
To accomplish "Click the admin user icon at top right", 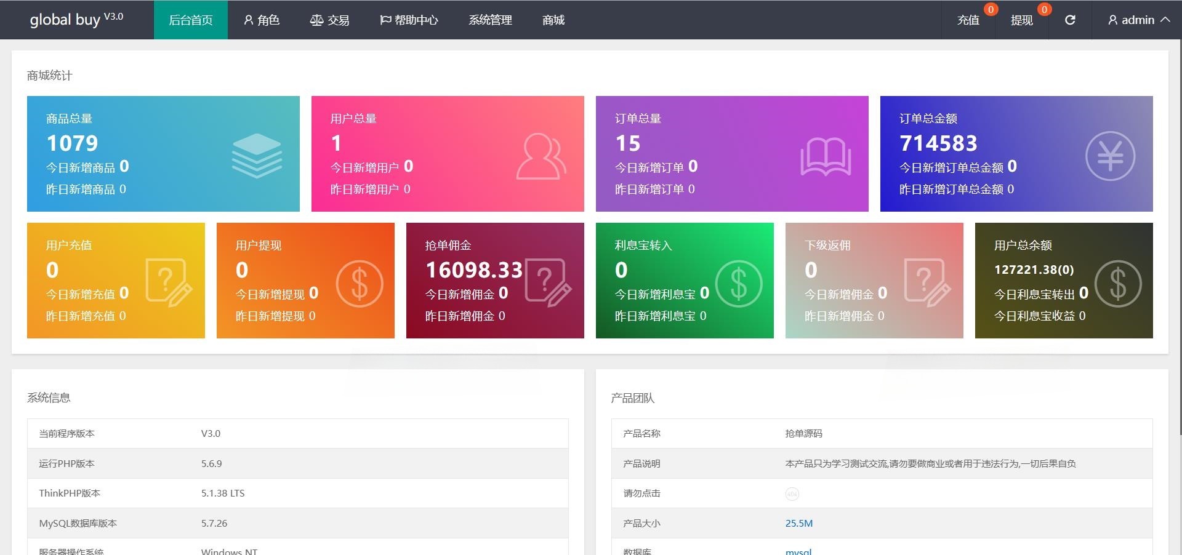I will pos(1112,20).
